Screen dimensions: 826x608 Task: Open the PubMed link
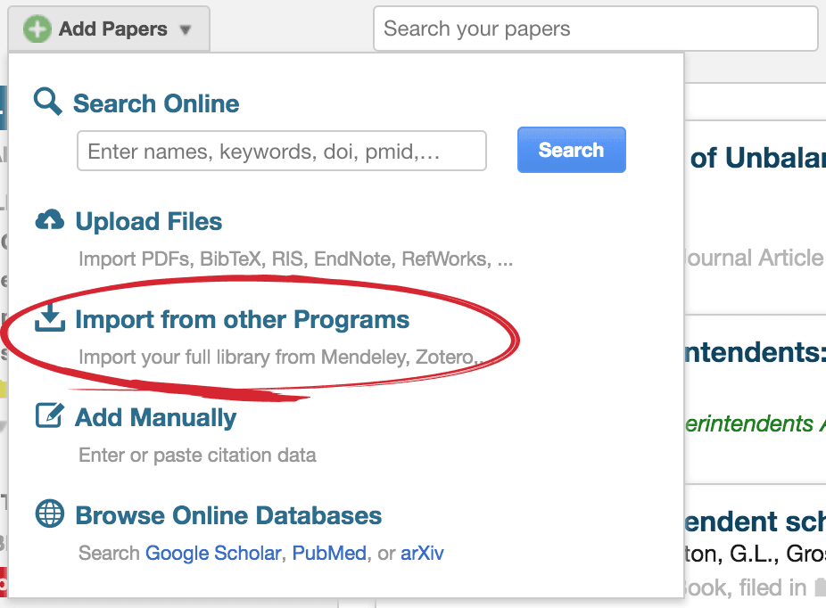(329, 554)
